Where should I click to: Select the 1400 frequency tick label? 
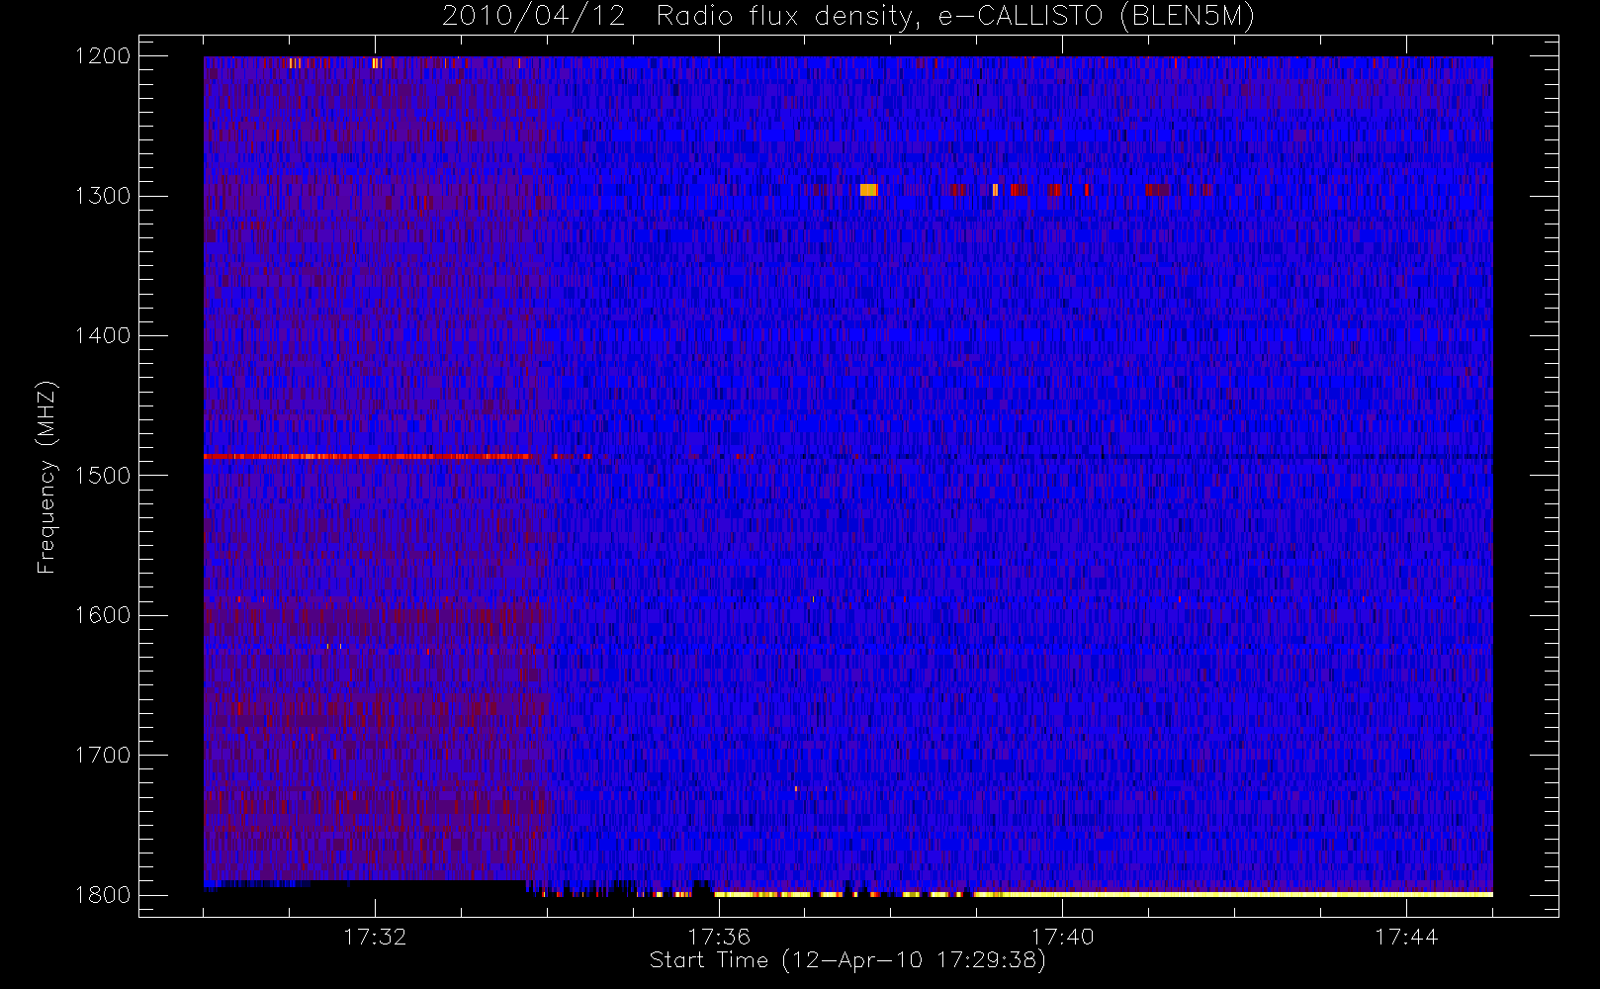(x=103, y=336)
